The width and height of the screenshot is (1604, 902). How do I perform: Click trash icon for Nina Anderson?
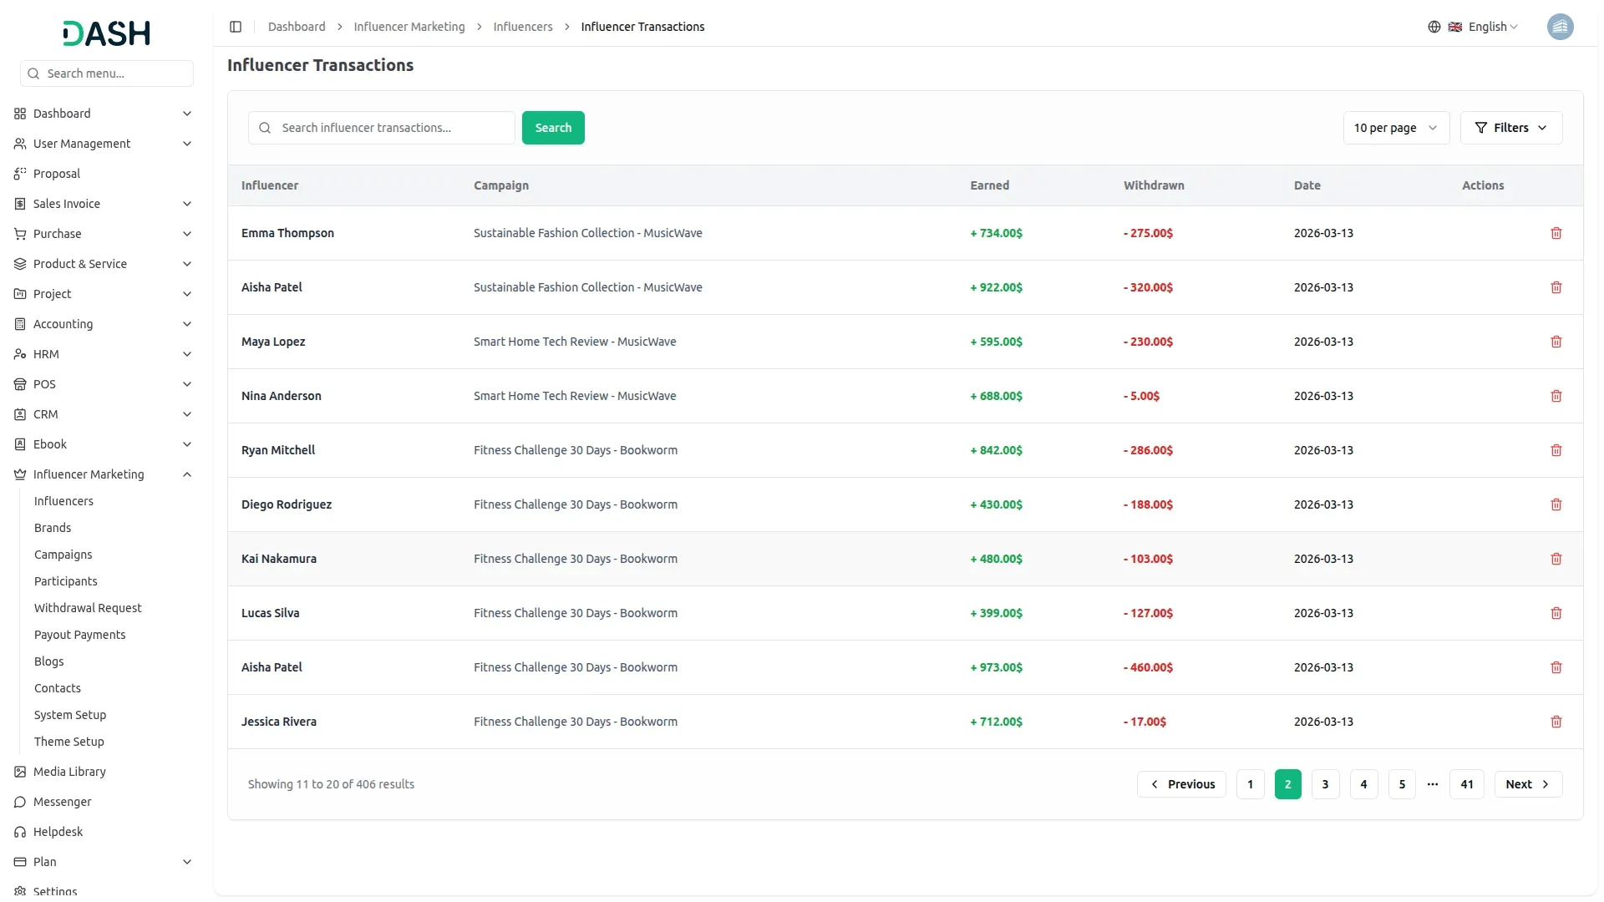pyautogui.click(x=1556, y=396)
